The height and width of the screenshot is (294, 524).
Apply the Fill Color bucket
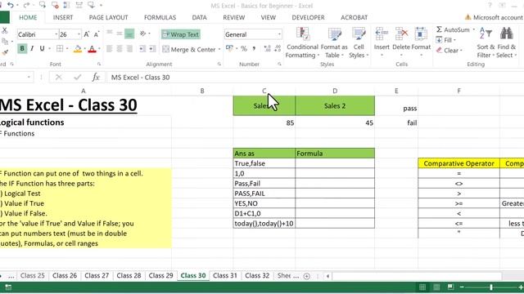(78, 49)
